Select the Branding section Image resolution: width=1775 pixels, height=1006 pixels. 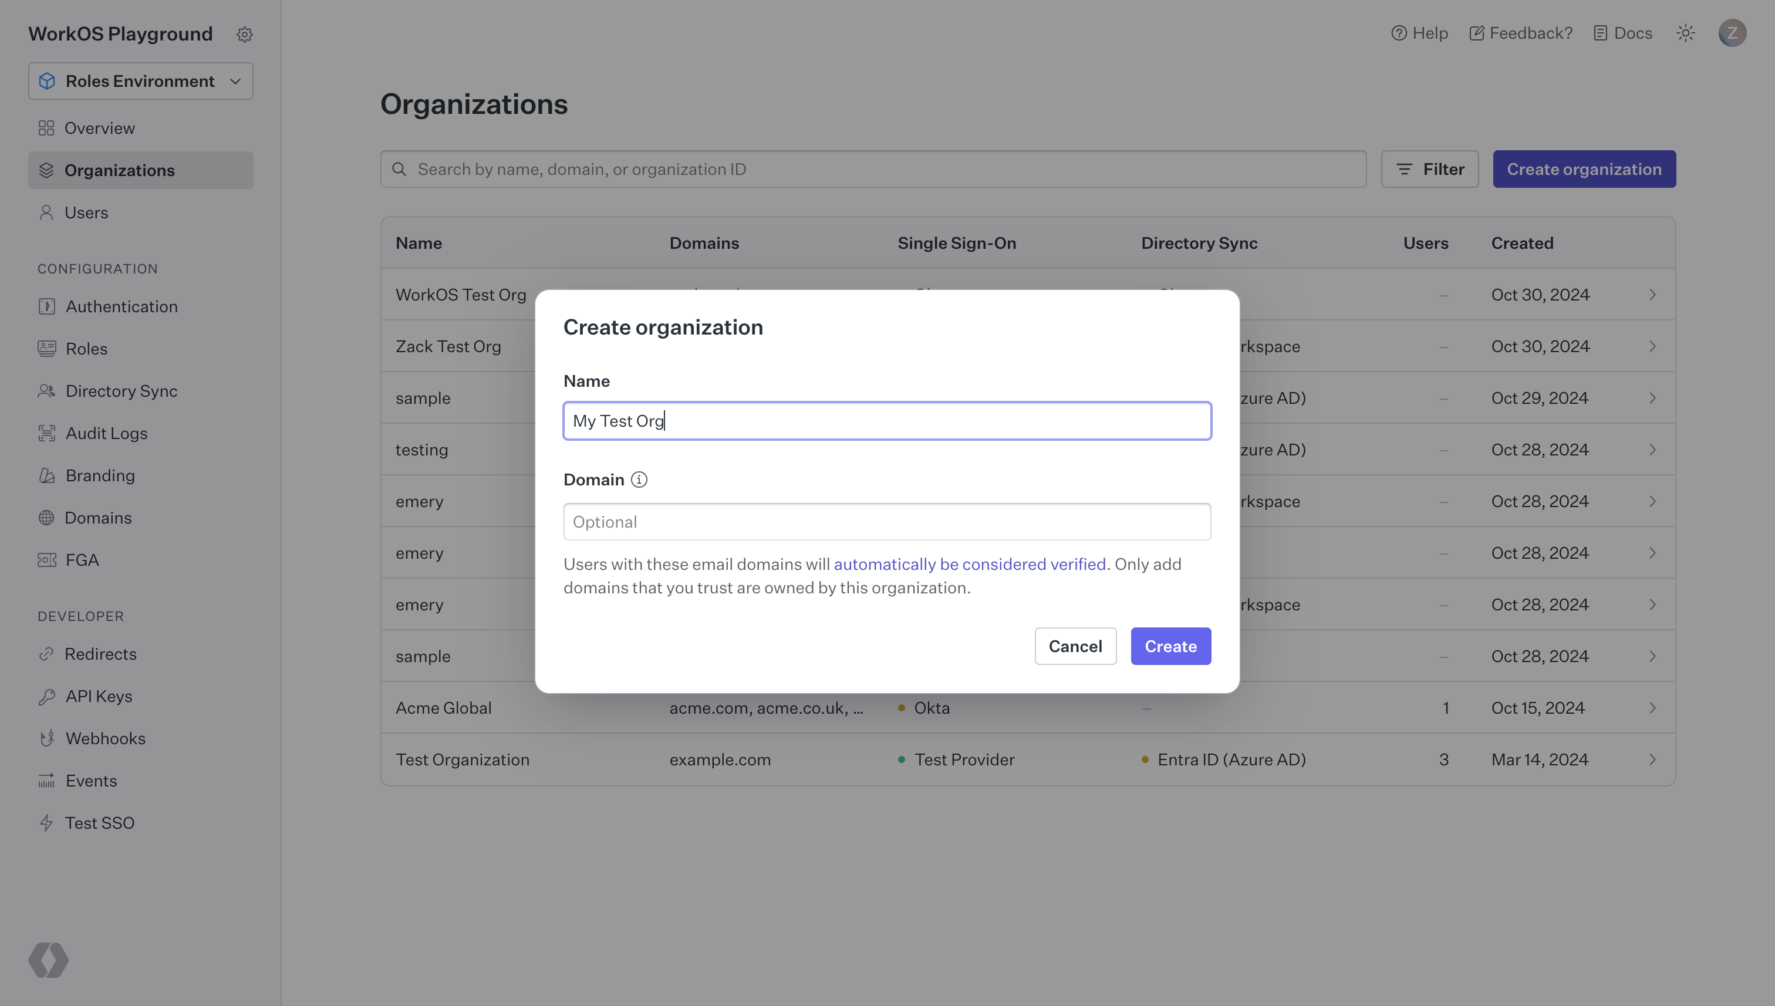(x=101, y=475)
